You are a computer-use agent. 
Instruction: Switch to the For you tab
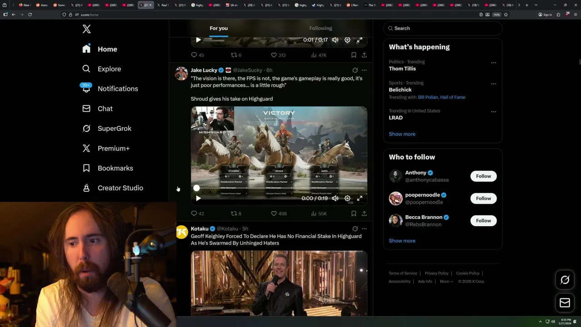[219, 28]
